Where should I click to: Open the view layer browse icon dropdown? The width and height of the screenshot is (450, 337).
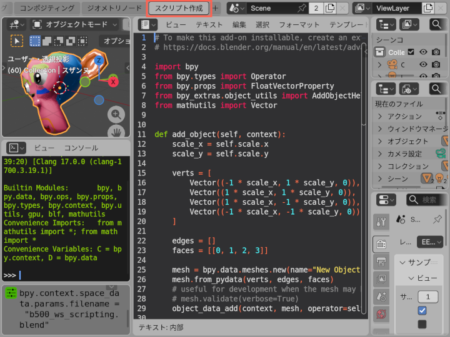click(362, 8)
